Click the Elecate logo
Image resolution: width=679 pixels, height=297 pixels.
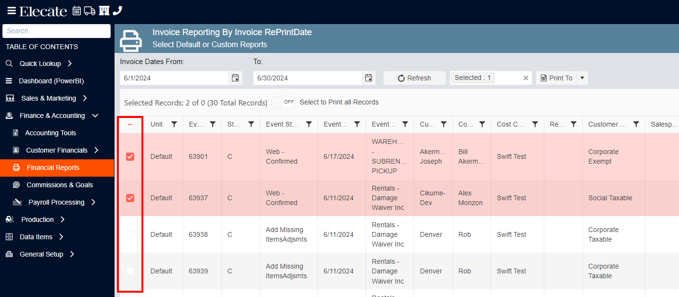[43, 11]
